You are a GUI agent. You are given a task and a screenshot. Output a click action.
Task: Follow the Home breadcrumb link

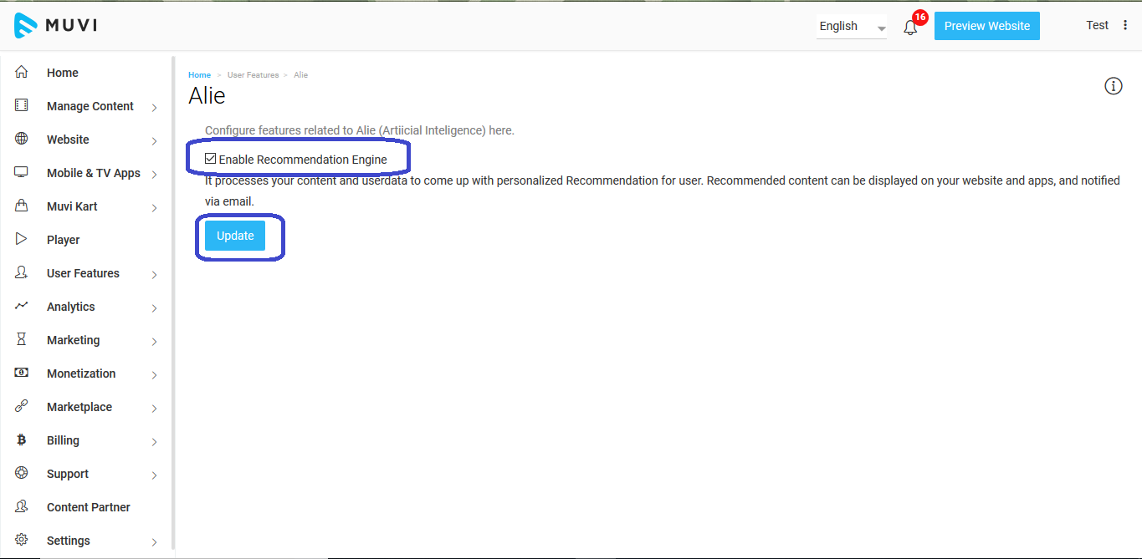[x=199, y=75]
